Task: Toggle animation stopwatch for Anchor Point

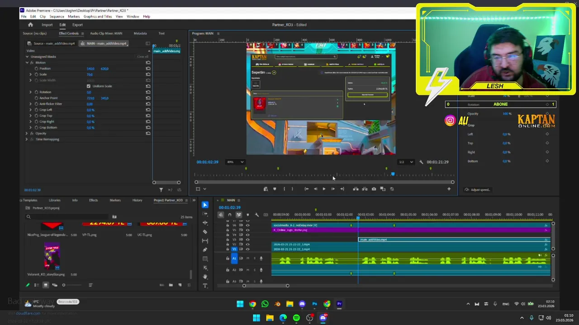Action: click(x=36, y=98)
